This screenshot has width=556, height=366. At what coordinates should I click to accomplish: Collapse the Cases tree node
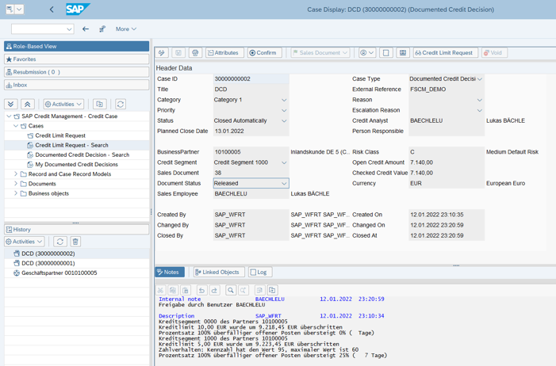(16, 126)
